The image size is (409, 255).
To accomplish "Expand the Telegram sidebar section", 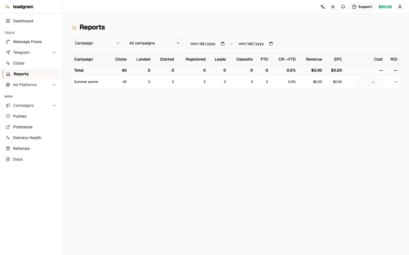I will click(x=54, y=52).
